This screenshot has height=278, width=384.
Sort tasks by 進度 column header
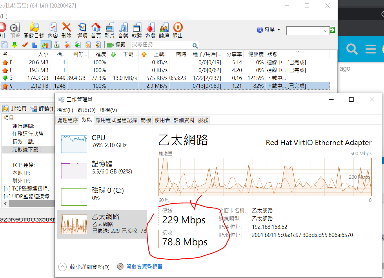(x=101, y=54)
